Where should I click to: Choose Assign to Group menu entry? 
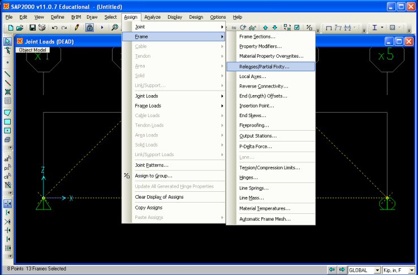[x=174, y=176]
